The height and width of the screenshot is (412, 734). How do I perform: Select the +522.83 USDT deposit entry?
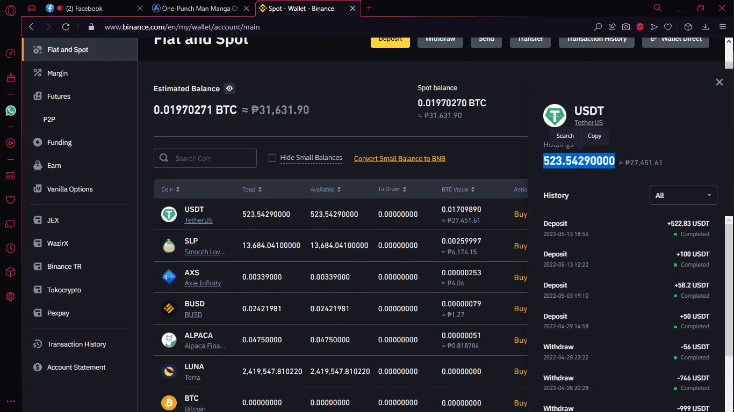[627, 229]
